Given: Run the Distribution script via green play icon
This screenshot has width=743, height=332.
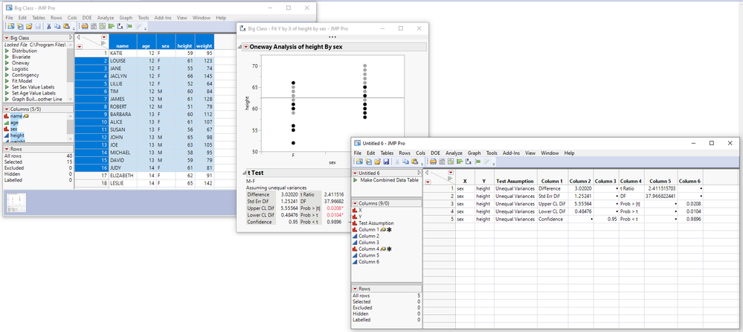Looking at the screenshot, I should [x=7, y=51].
